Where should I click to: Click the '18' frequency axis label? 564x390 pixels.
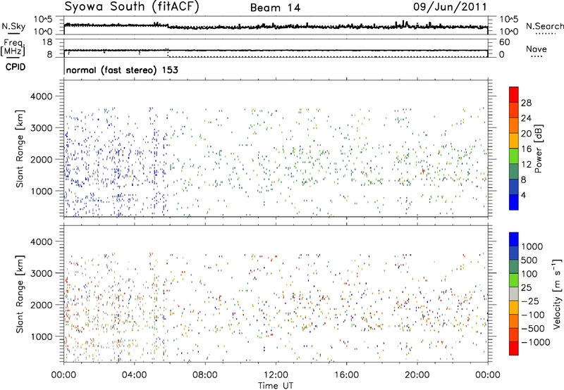point(47,42)
